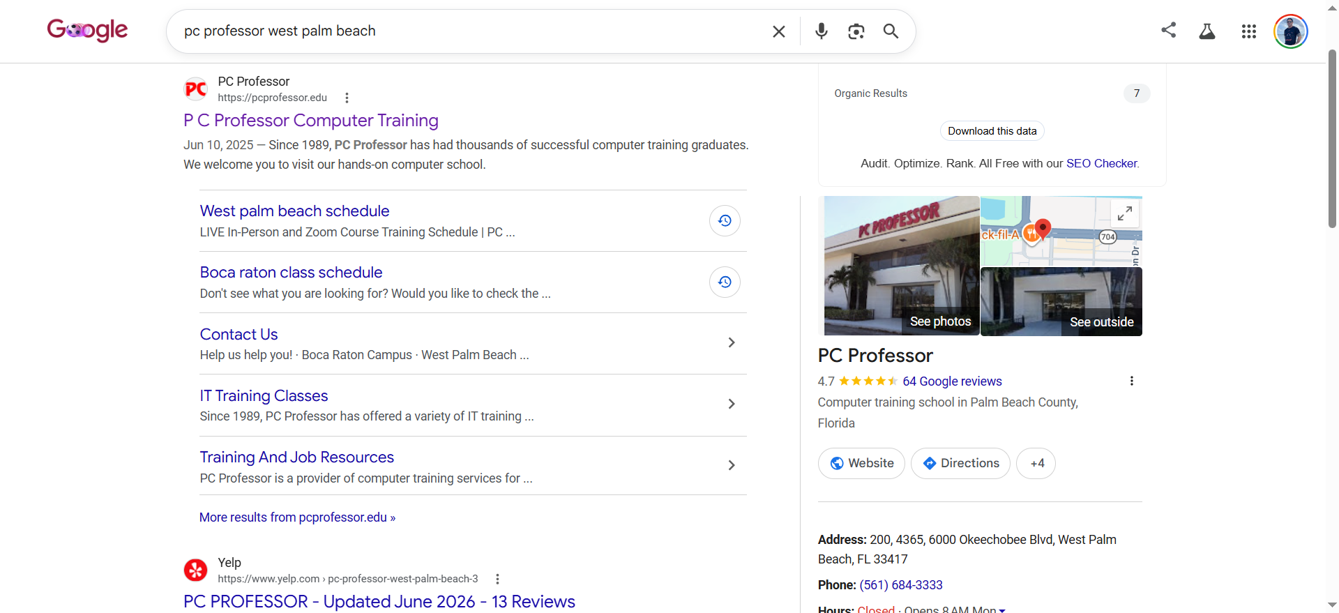This screenshot has height=613, width=1339.
Task: Click history icon beside West palm beach schedule
Action: (x=725, y=220)
